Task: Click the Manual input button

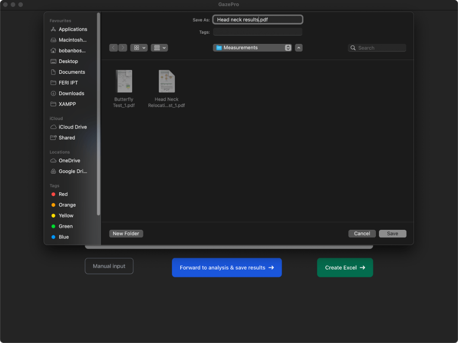Action: click(109, 266)
